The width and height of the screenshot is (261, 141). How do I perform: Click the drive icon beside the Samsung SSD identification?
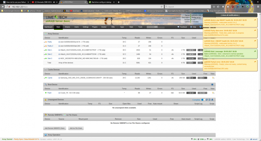coord(59,78)
